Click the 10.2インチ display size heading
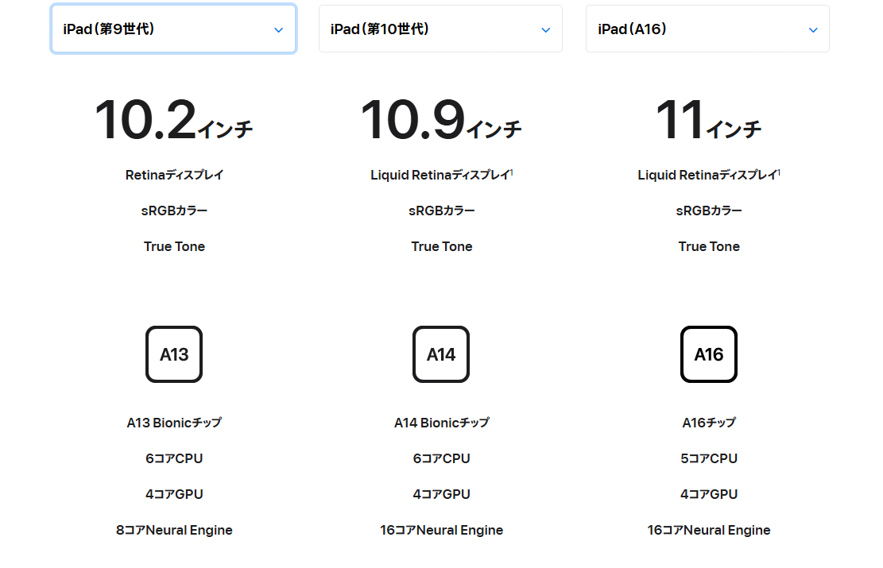This screenshot has height=568, width=883. tap(174, 121)
